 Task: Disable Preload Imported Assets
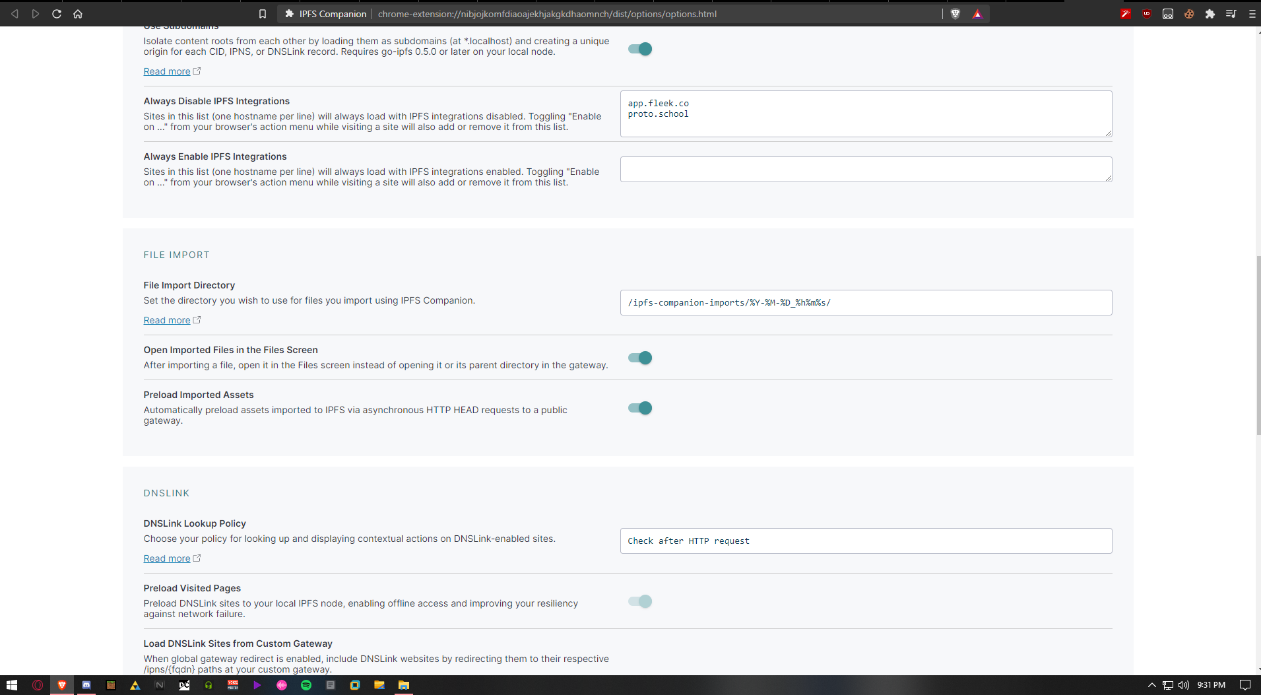pyautogui.click(x=639, y=408)
